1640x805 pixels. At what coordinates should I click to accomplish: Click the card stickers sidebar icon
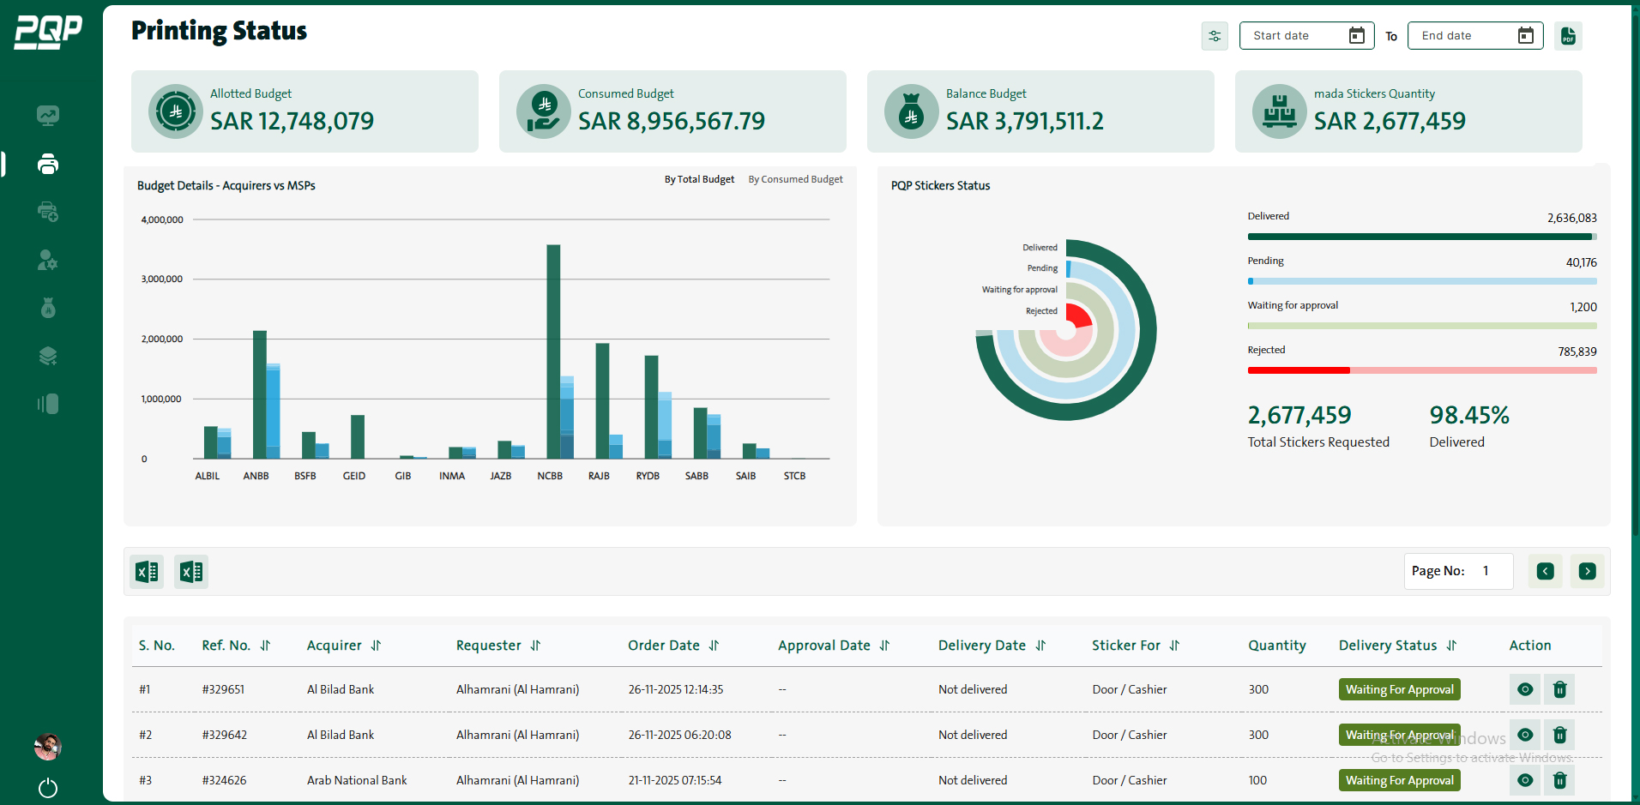tap(48, 404)
